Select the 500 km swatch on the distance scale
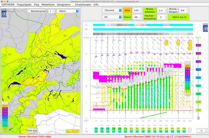The height and width of the screenshot is (138, 209). (198, 78)
